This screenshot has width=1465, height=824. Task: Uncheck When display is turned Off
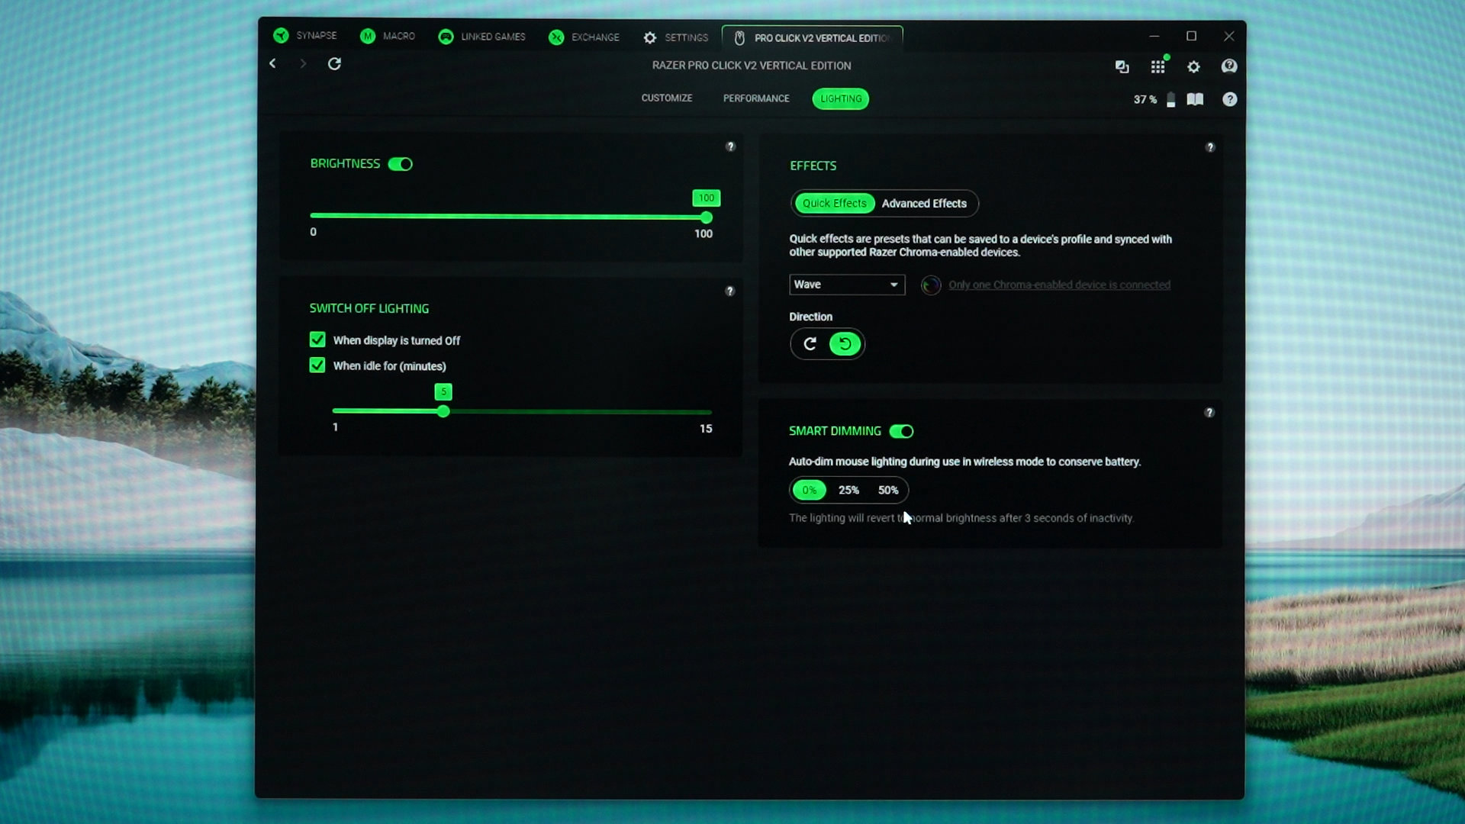point(317,340)
